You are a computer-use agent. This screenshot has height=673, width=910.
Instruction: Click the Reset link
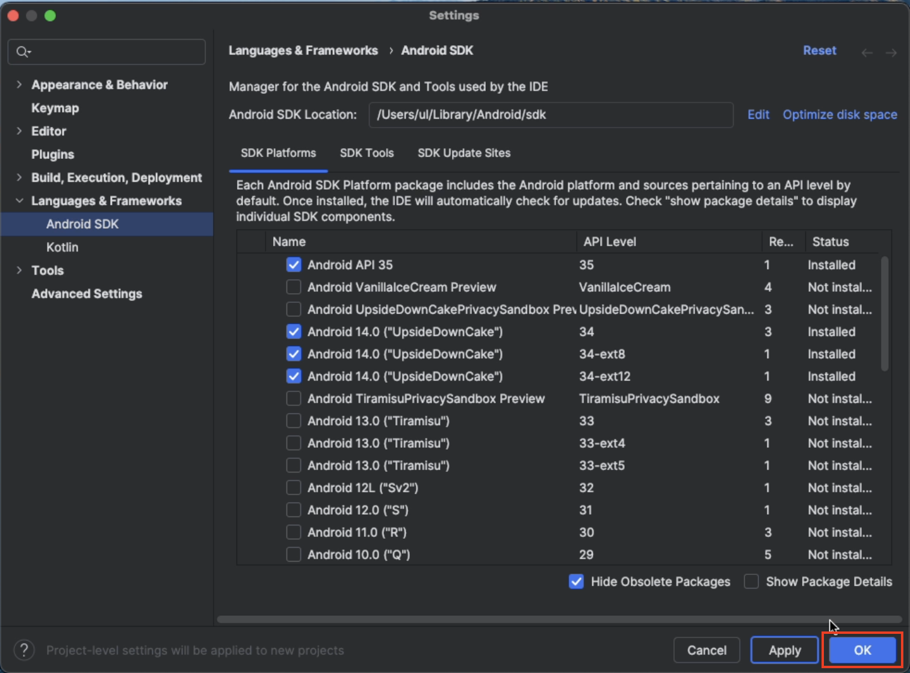[x=819, y=51]
